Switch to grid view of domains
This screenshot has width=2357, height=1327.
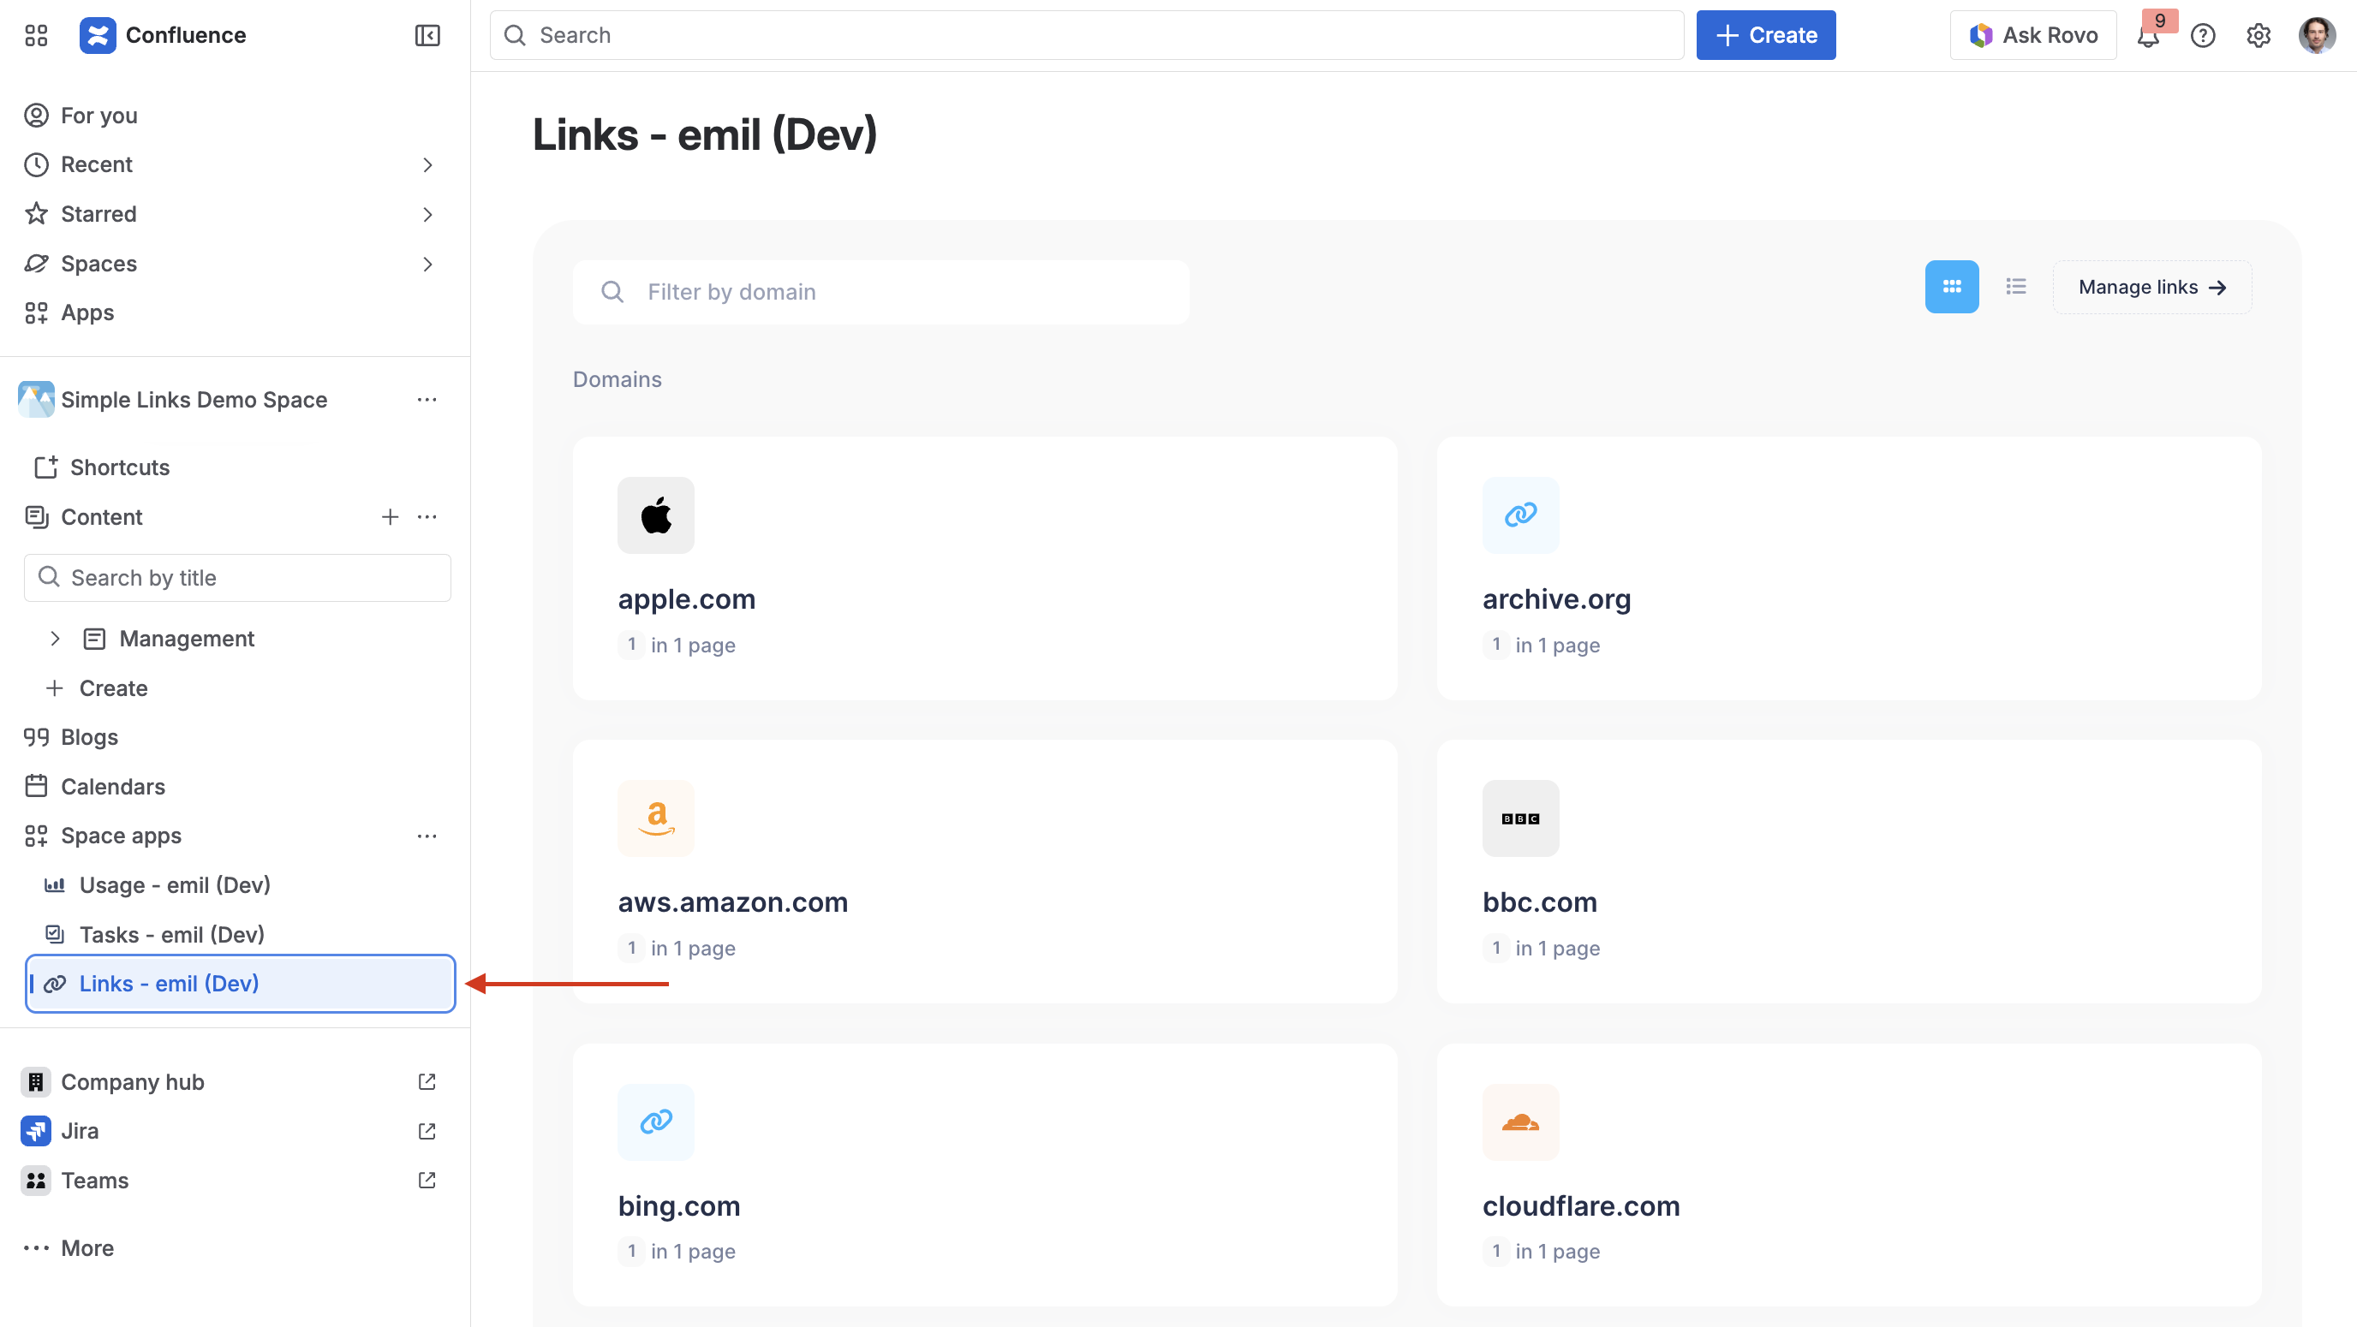[x=1951, y=287]
